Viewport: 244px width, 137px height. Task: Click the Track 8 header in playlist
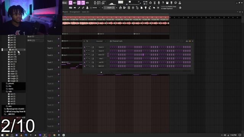click(53, 69)
